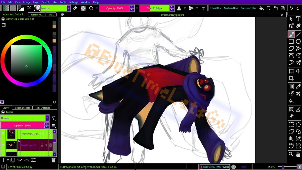The width and height of the screenshot is (302, 170).
Task: Switch to Reference docker tab
Action: pos(37,15)
